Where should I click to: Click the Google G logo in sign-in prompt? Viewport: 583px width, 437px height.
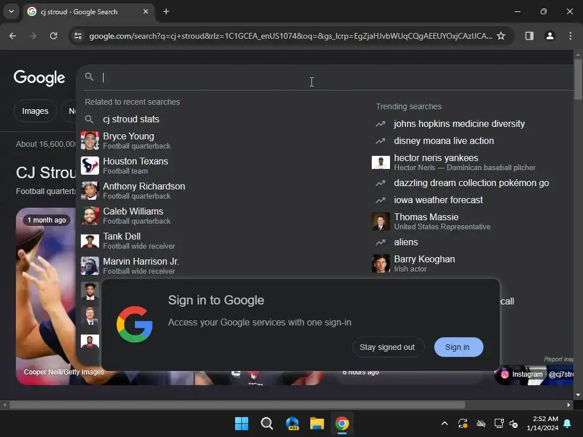pos(134,324)
